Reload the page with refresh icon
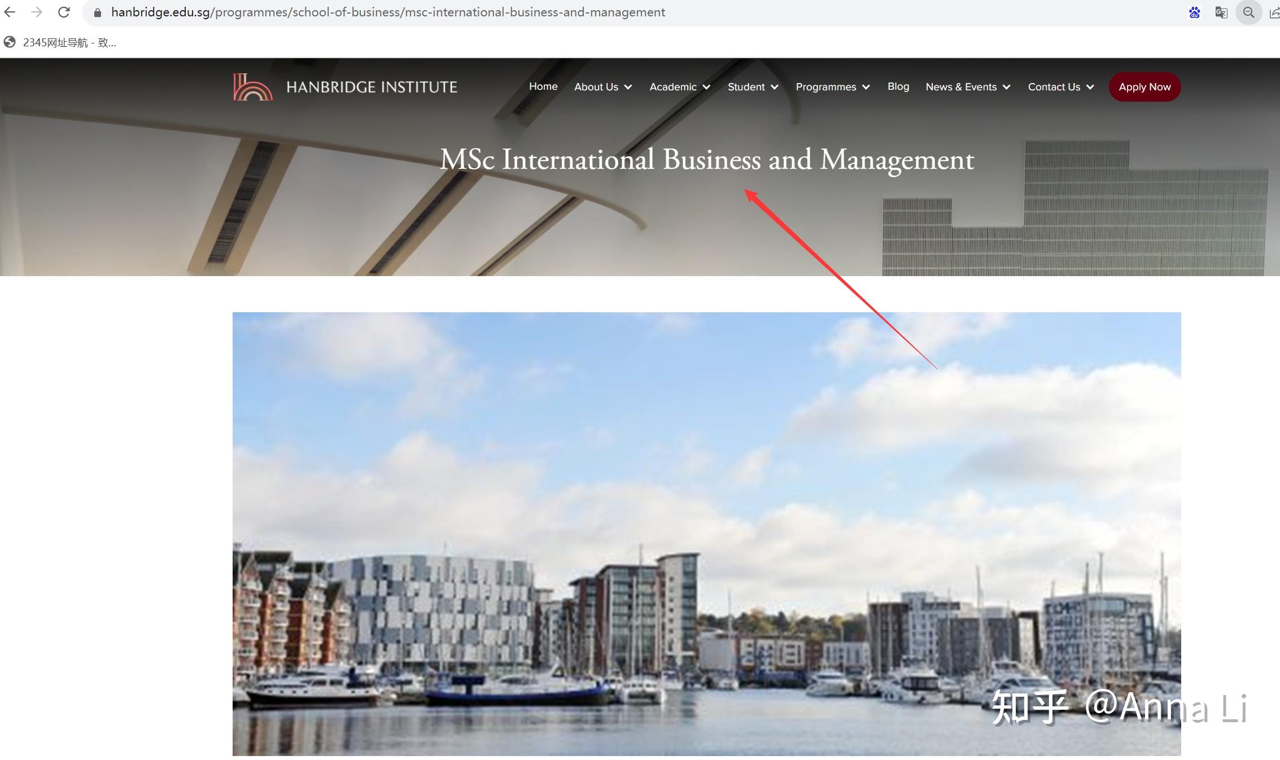This screenshot has width=1280, height=760. click(x=64, y=12)
